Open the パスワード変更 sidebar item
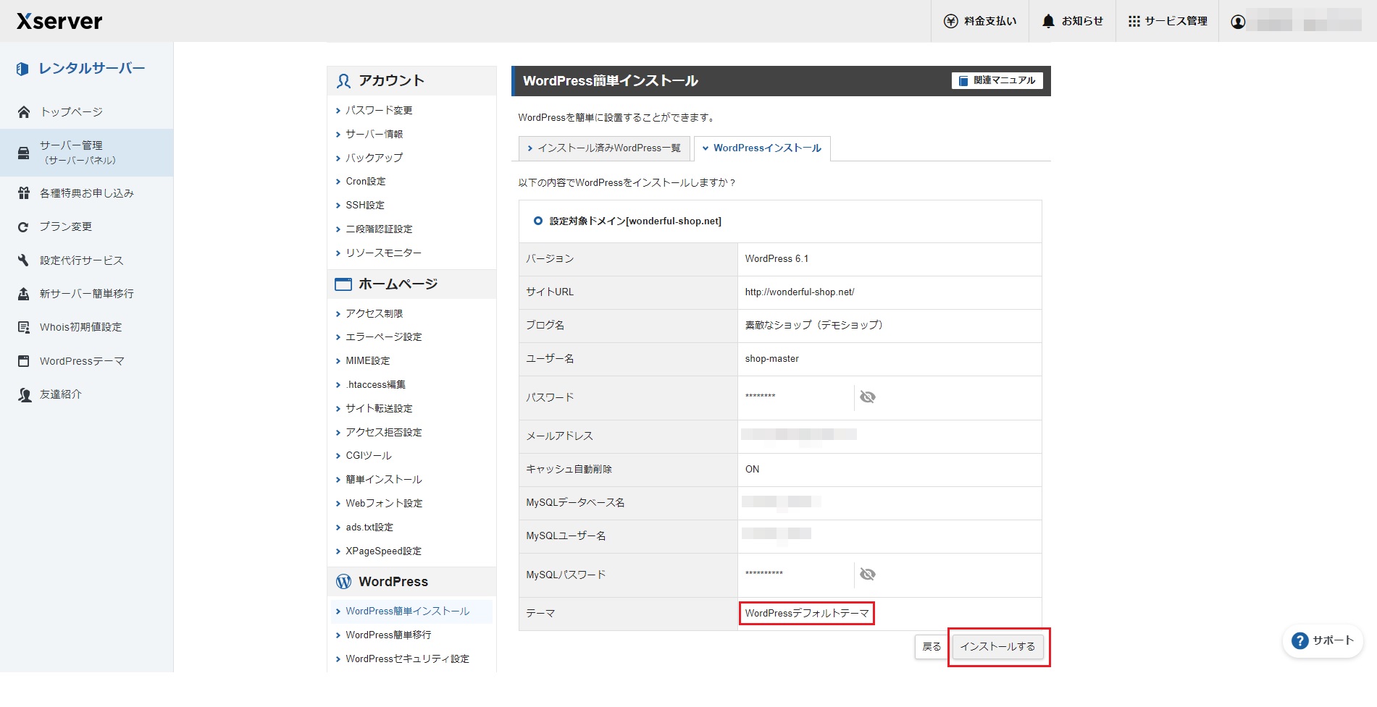The width and height of the screenshot is (1377, 707). click(x=378, y=110)
